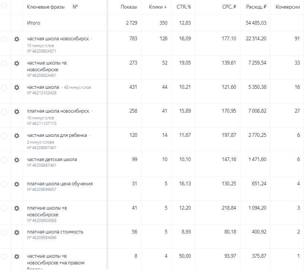Check the 'платная школа новосибирск' row checkbox

(4, 112)
